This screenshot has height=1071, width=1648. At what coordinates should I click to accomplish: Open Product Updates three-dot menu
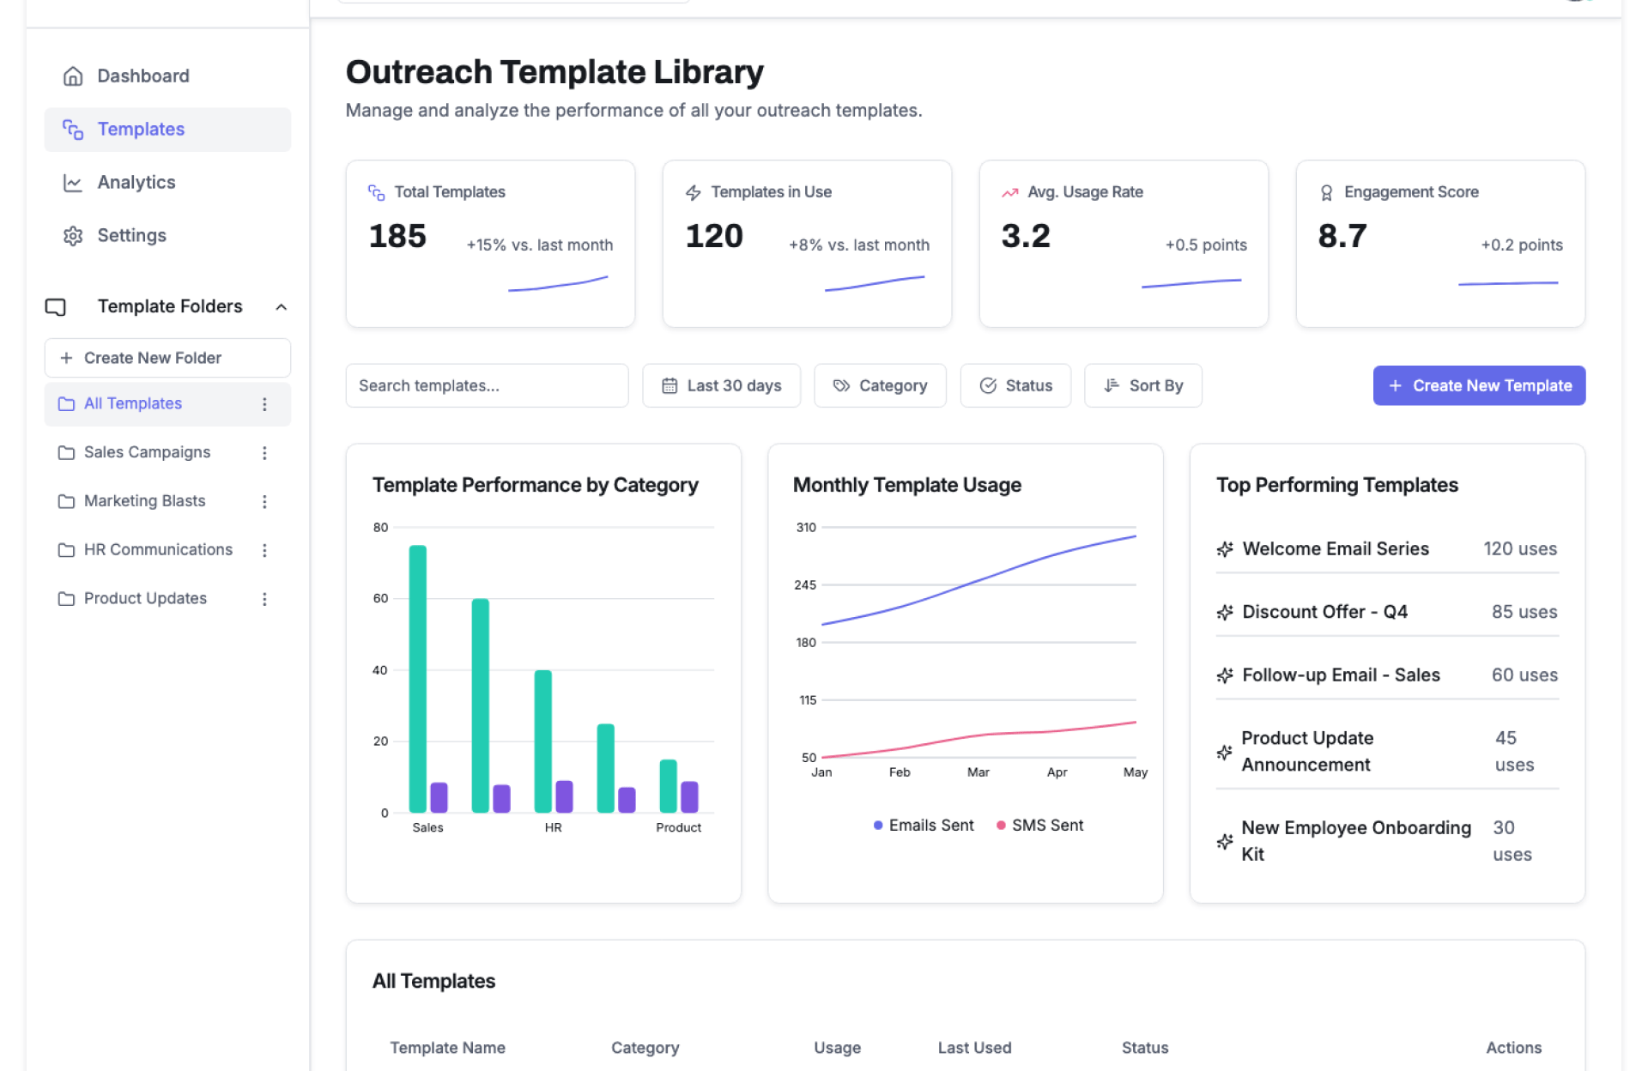[264, 599]
